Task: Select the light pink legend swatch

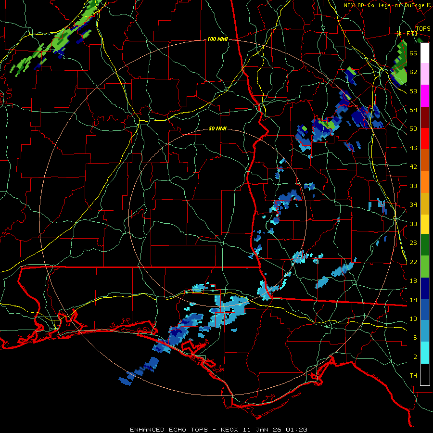Action: coord(425,74)
